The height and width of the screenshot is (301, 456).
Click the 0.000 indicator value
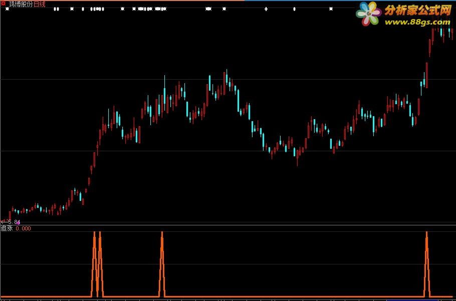(23, 228)
